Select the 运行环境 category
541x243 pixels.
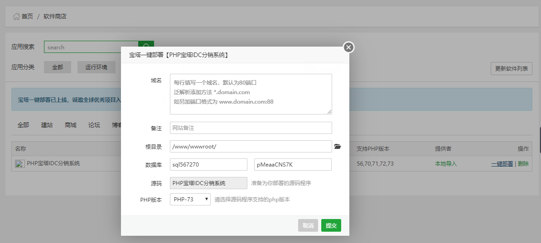pos(96,67)
